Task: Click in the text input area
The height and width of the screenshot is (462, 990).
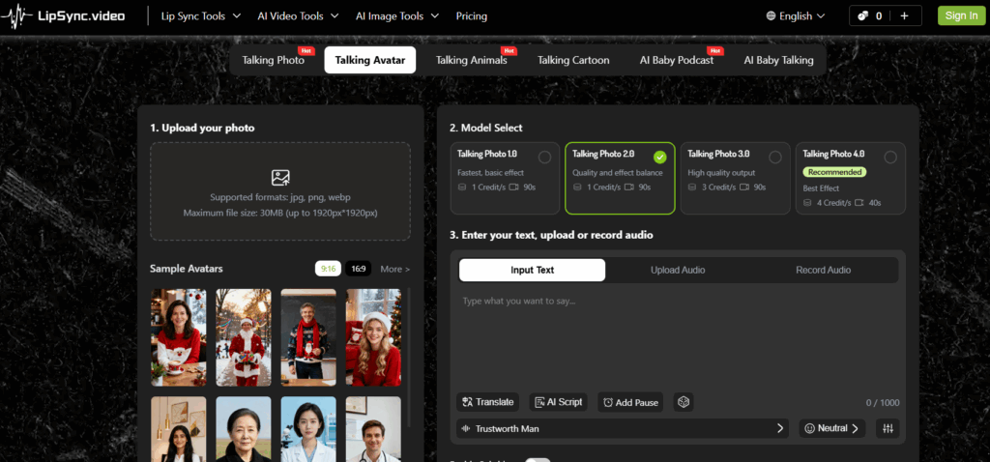Action: click(x=677, y=338)
